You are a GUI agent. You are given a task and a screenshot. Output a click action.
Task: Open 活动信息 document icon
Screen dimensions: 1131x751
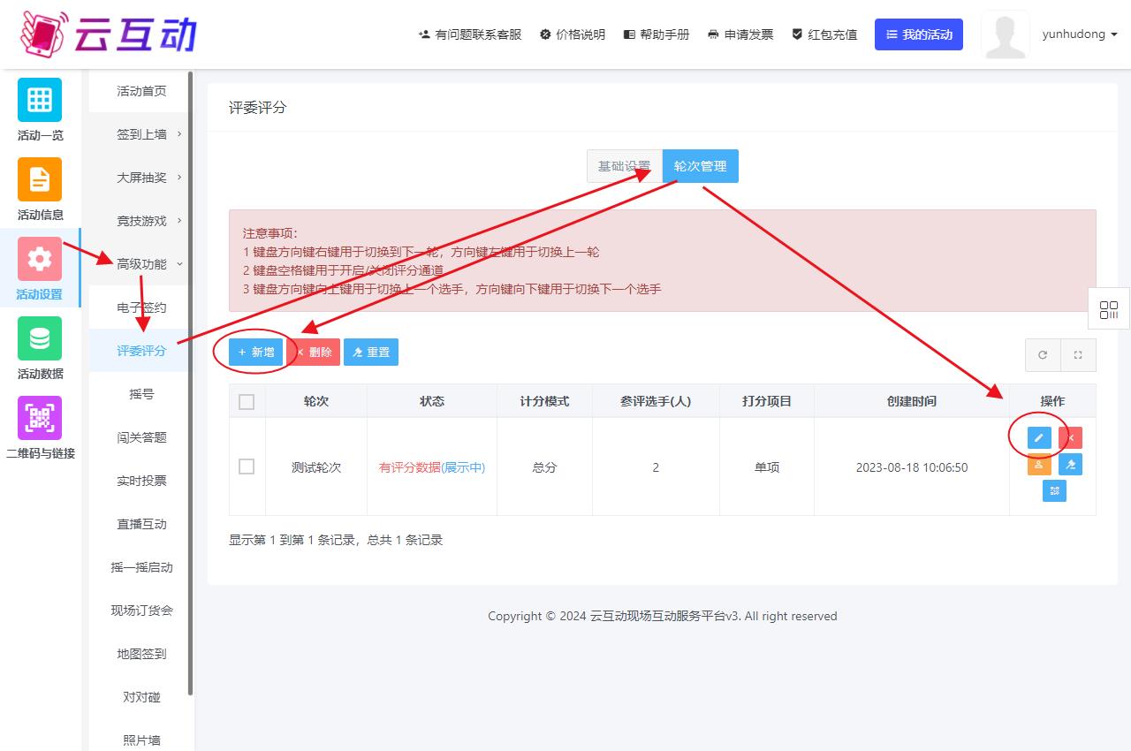point(40,179)
